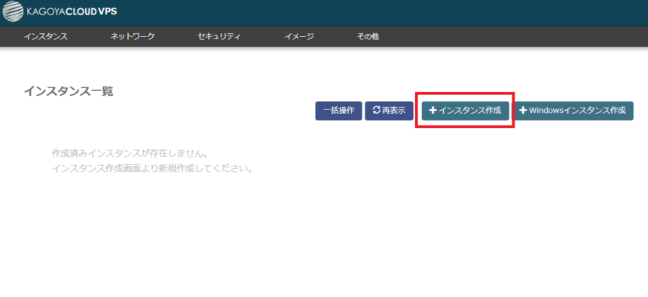This screenshot has height=297, width=648.
Task: Click empty area of the dark navigation bar
Action: point(512,36)
